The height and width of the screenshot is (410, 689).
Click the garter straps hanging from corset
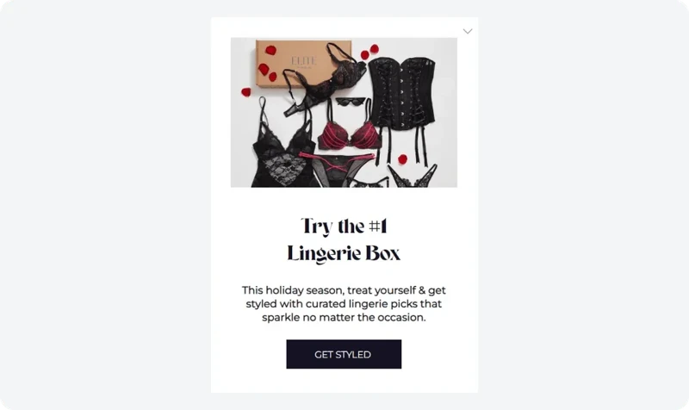[402, 146]
